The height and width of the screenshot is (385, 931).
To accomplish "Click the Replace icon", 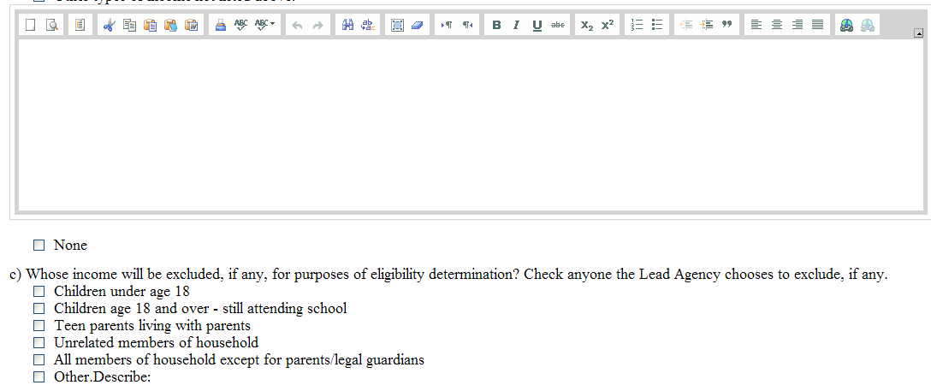I will click(368, 25).
